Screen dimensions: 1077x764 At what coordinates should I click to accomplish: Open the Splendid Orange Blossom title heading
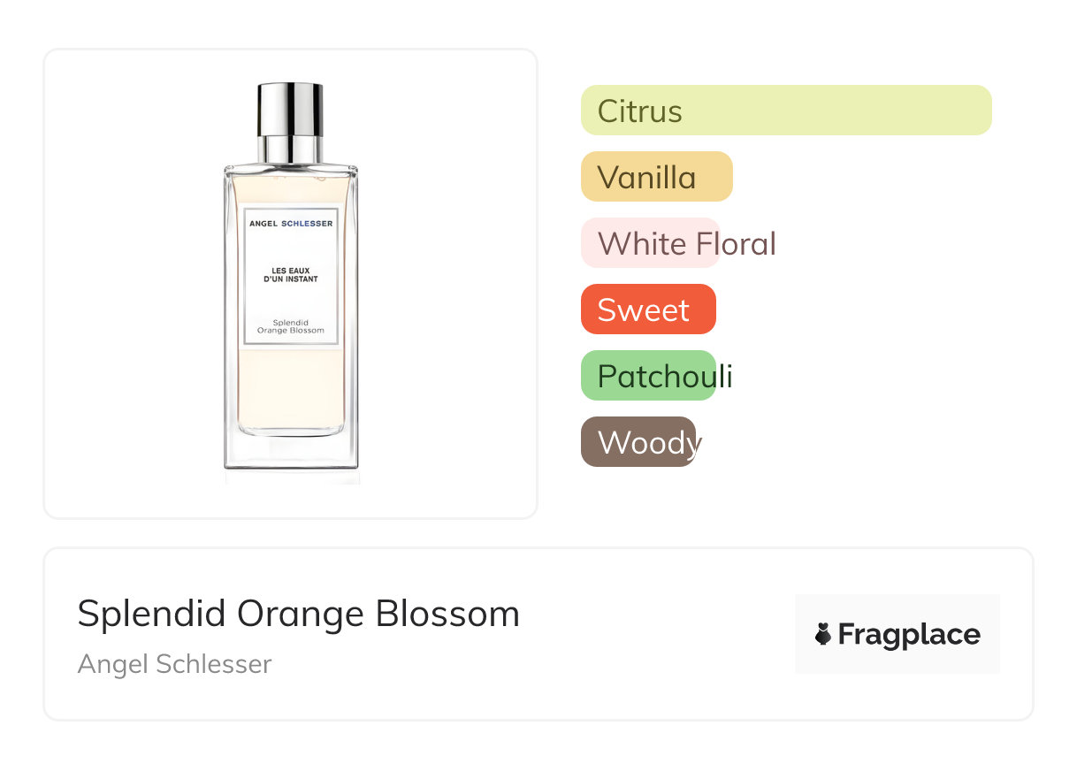(298, 614)
